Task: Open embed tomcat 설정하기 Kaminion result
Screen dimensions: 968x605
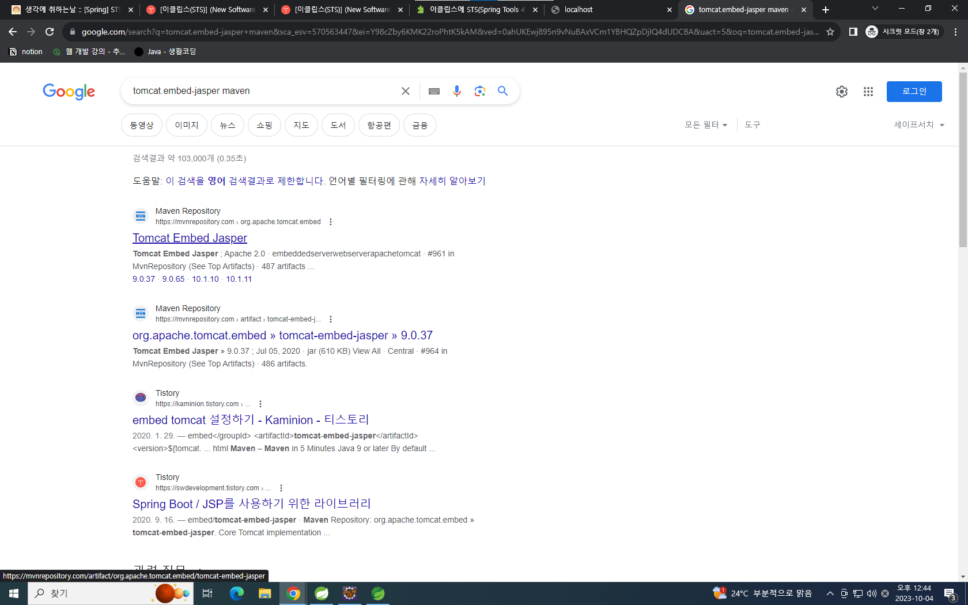Action: click(251, 419)
